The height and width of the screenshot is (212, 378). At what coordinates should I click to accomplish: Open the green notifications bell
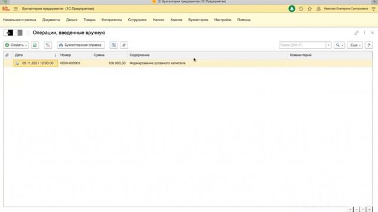[292, 9]
